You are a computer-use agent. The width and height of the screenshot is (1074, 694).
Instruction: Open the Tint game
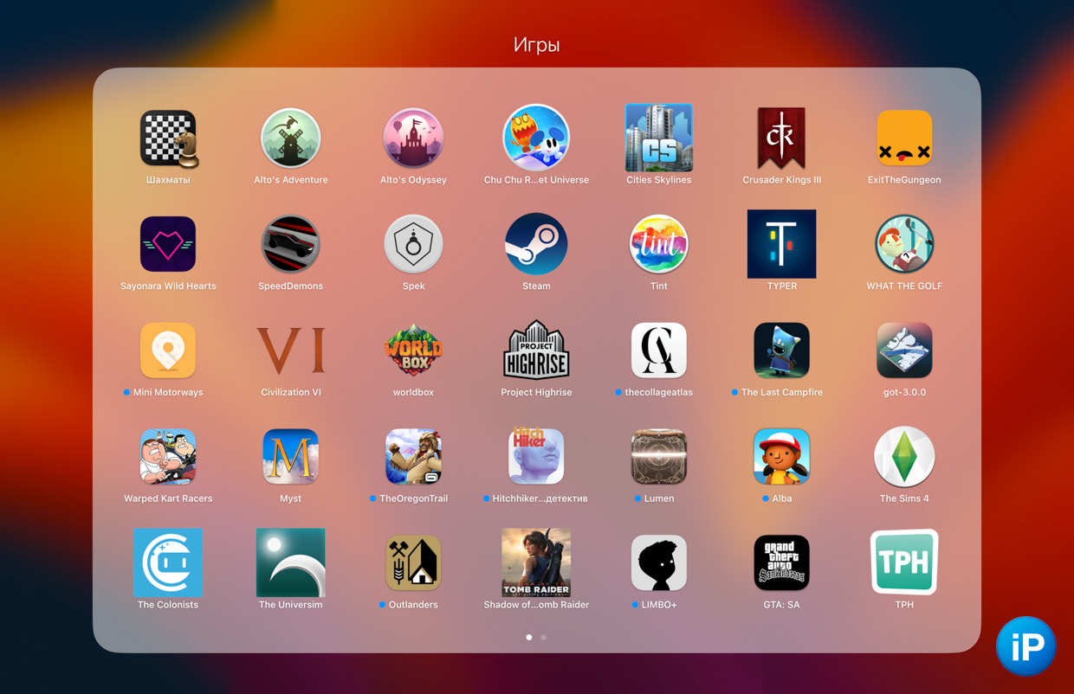click(x=659, y=244)
